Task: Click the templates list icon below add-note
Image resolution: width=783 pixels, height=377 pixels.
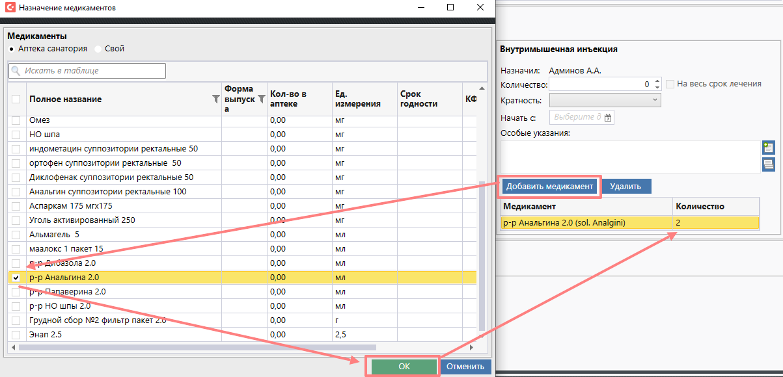Action: coord(768,164)
